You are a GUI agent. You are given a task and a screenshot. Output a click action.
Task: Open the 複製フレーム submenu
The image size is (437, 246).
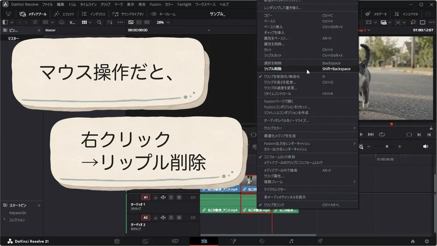pos(307,182)
